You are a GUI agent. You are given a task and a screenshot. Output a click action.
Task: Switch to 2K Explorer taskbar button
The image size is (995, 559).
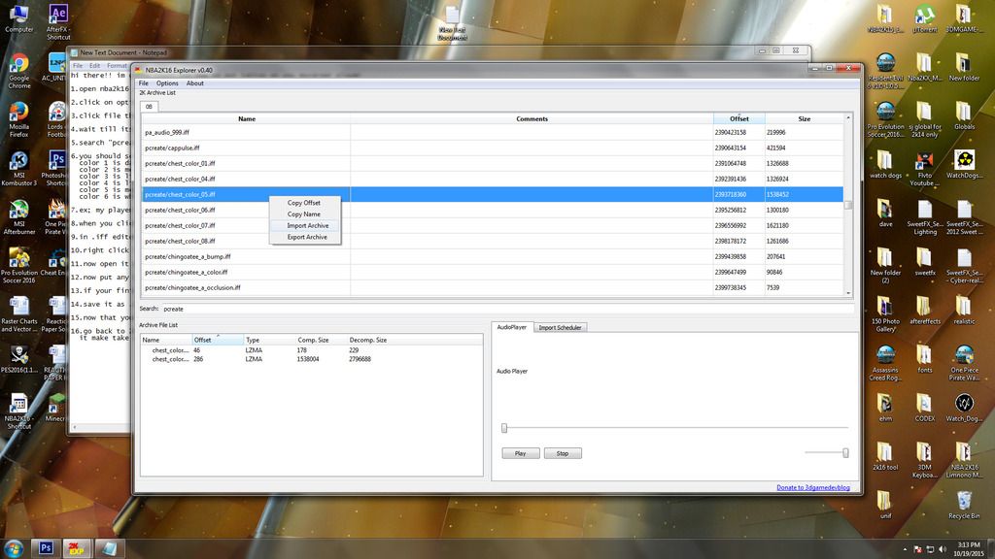click(x=77, y=548)
